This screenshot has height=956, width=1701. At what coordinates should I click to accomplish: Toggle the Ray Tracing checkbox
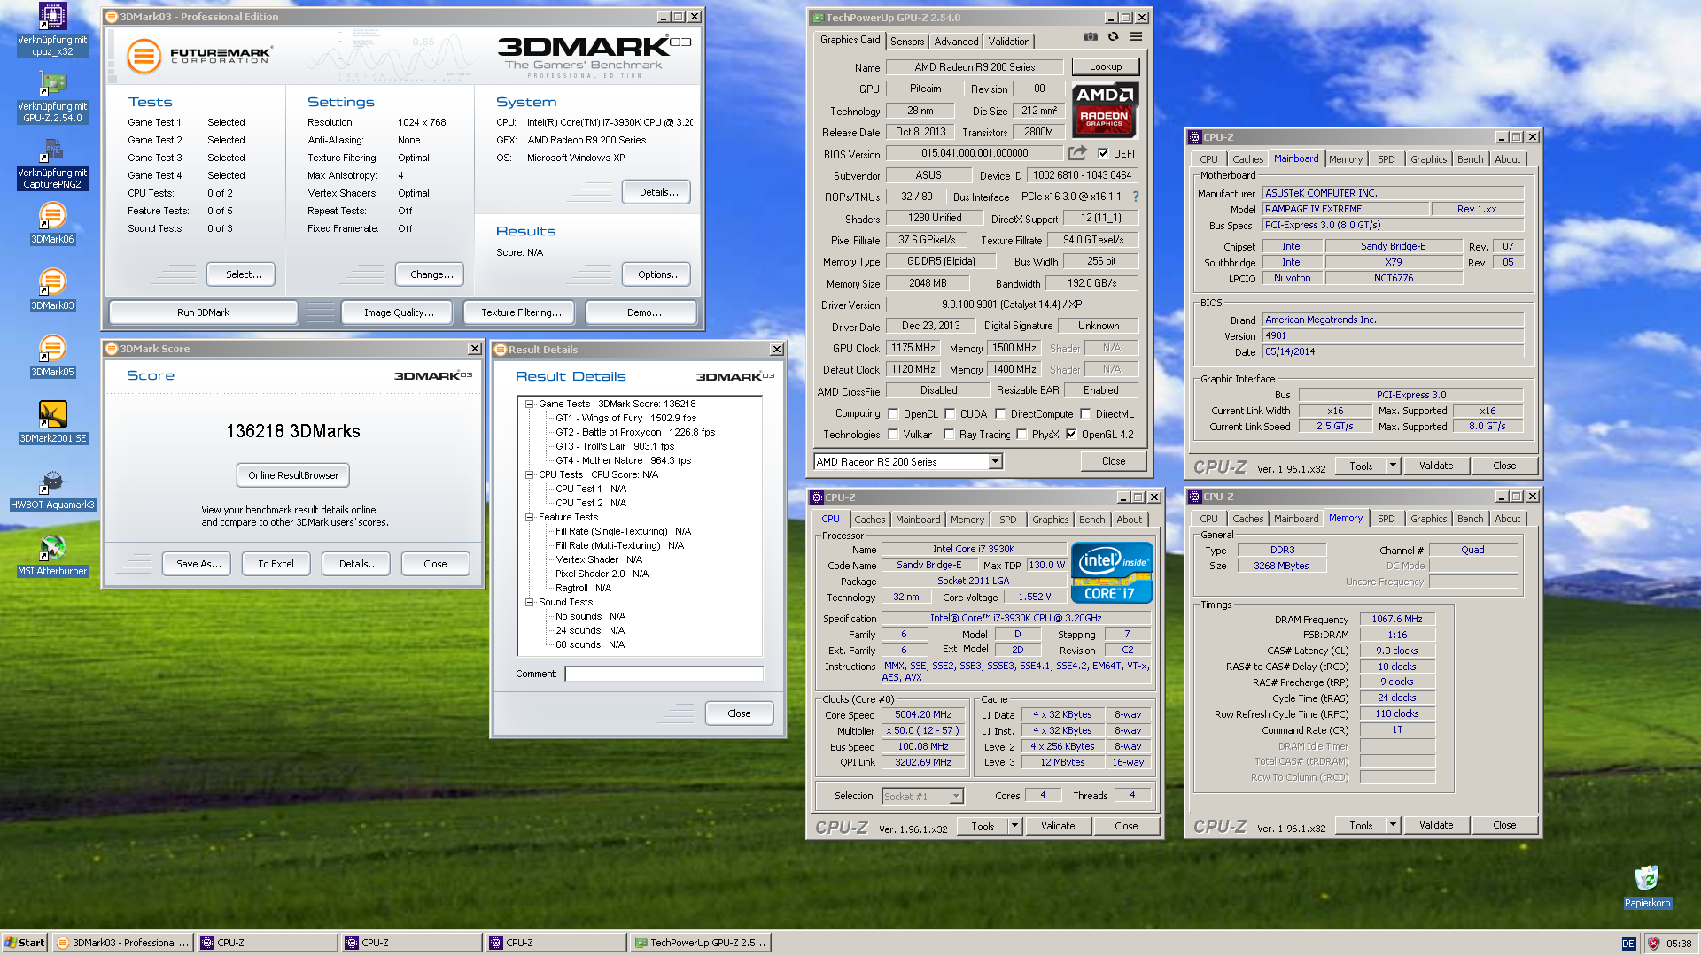pyautogui.click(x=949, y=434)
